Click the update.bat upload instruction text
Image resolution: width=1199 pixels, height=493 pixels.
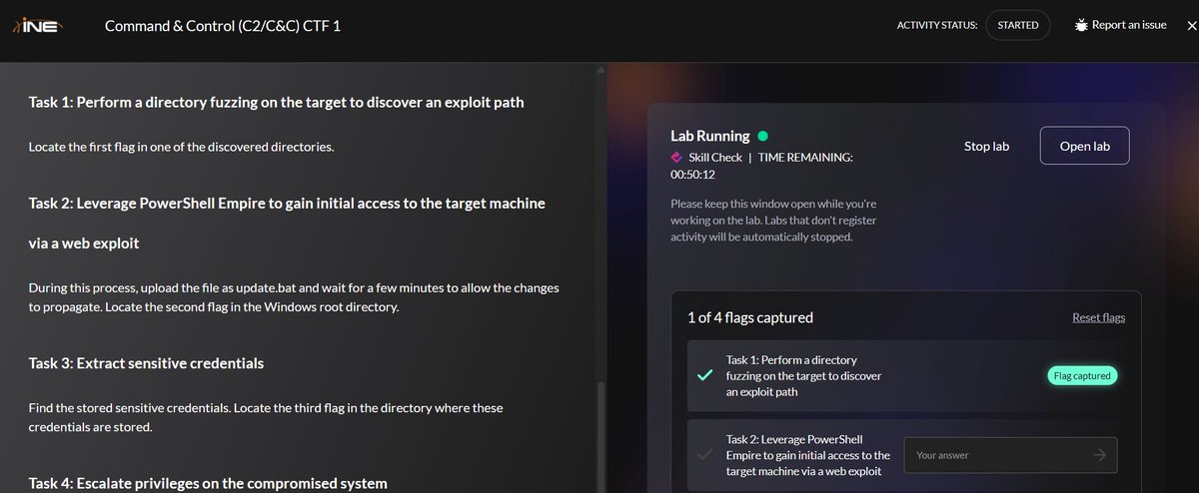coord(294,297)
